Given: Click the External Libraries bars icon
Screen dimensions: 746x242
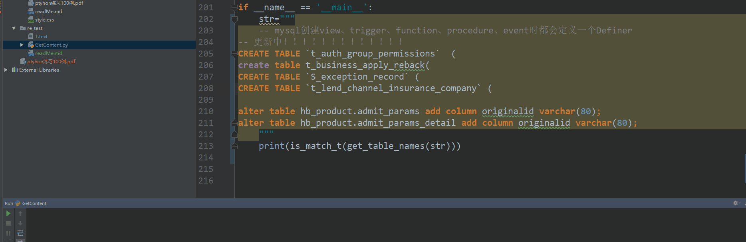Looking at the screenshot, I should point(15,70).
